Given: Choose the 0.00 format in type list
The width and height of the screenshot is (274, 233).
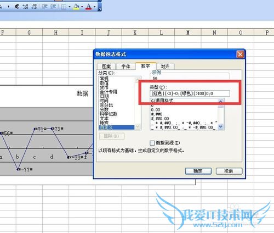Looking at the screenshot, I should [x=156, y=110].
